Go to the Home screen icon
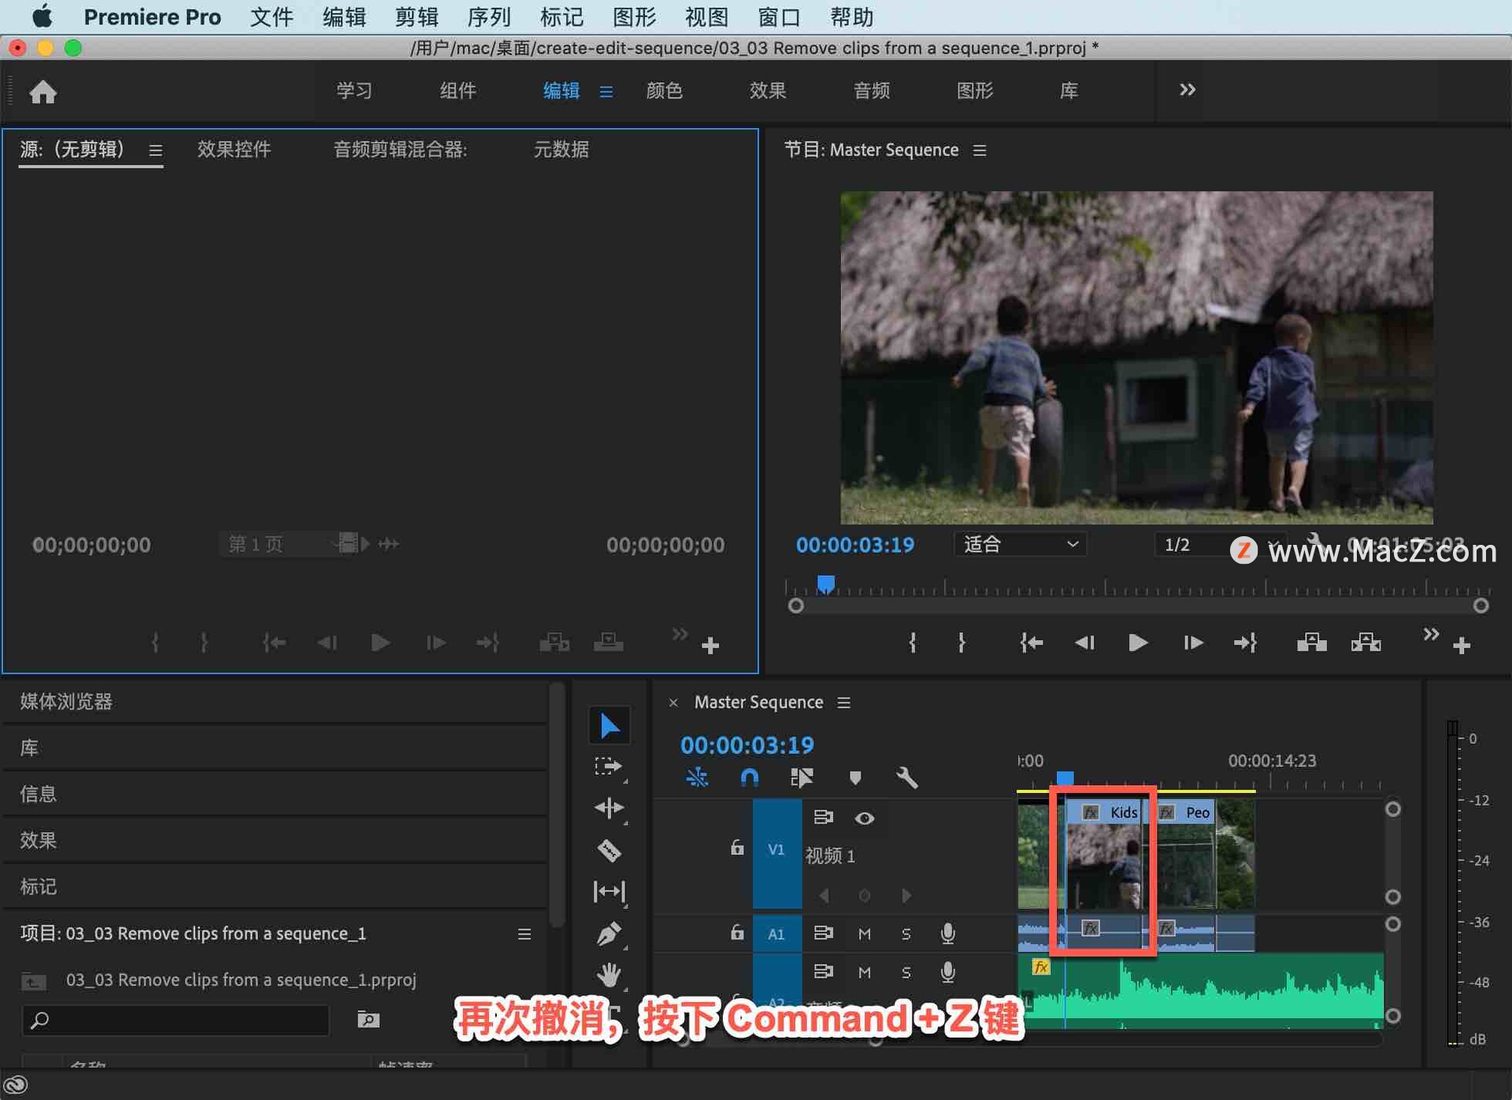1512x1100 pixels. 43,92
